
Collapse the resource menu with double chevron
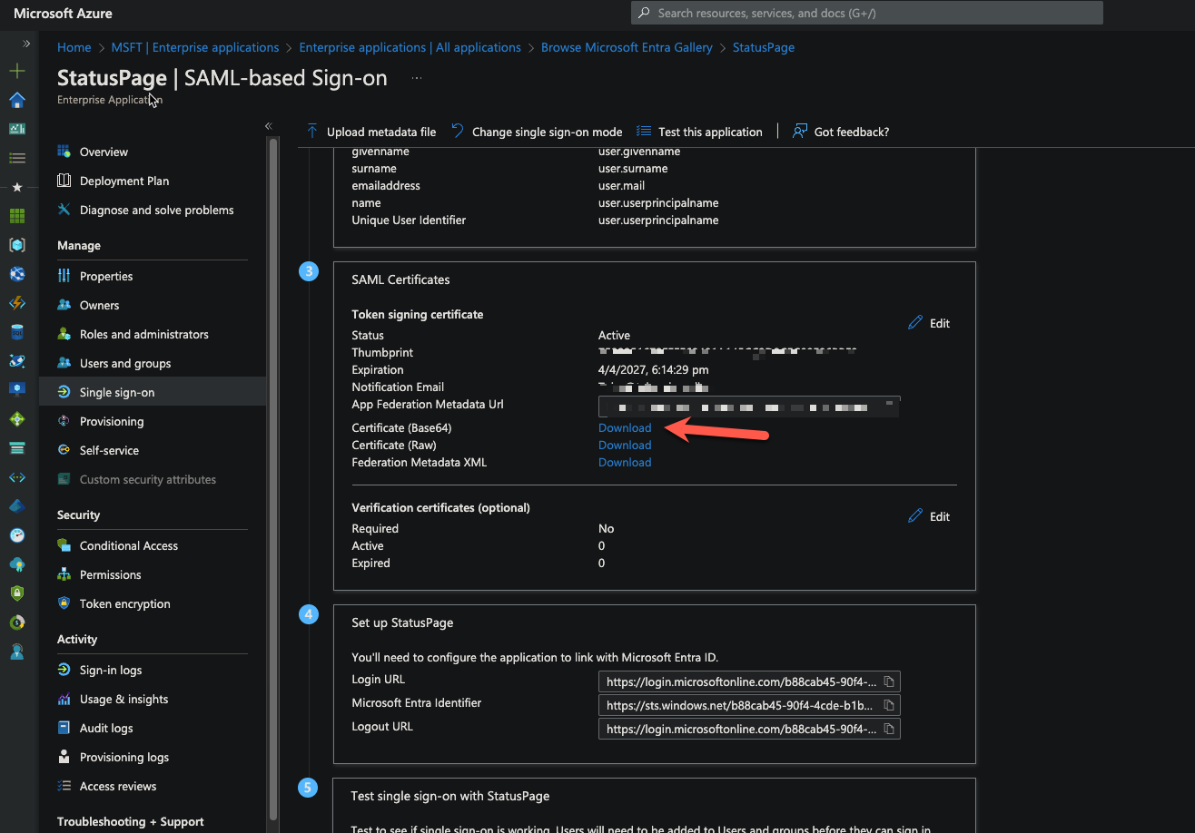click(x=269, y=126)
